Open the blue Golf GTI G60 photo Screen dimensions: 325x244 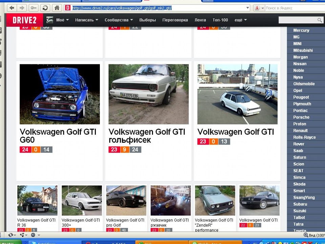(x=60, y=94)
